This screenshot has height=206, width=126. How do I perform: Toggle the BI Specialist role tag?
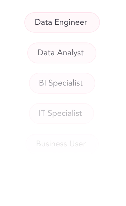click(x=62, y=83)
